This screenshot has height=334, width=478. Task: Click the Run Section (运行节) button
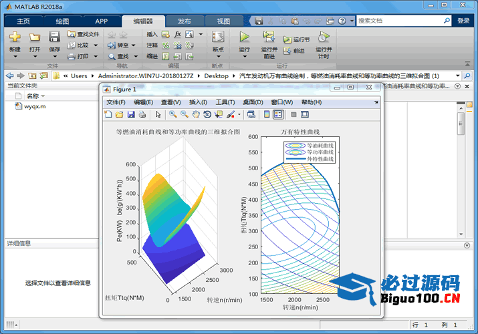(297, 39)
